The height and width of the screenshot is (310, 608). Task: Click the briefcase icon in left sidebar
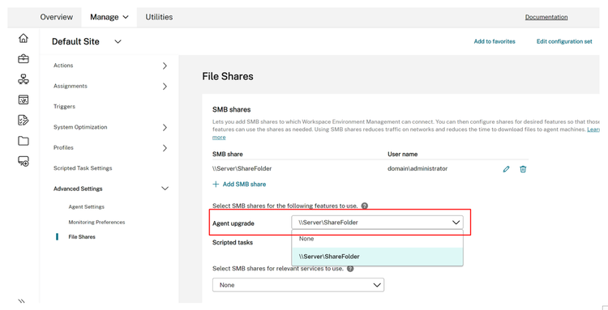[x=24, y=59]
